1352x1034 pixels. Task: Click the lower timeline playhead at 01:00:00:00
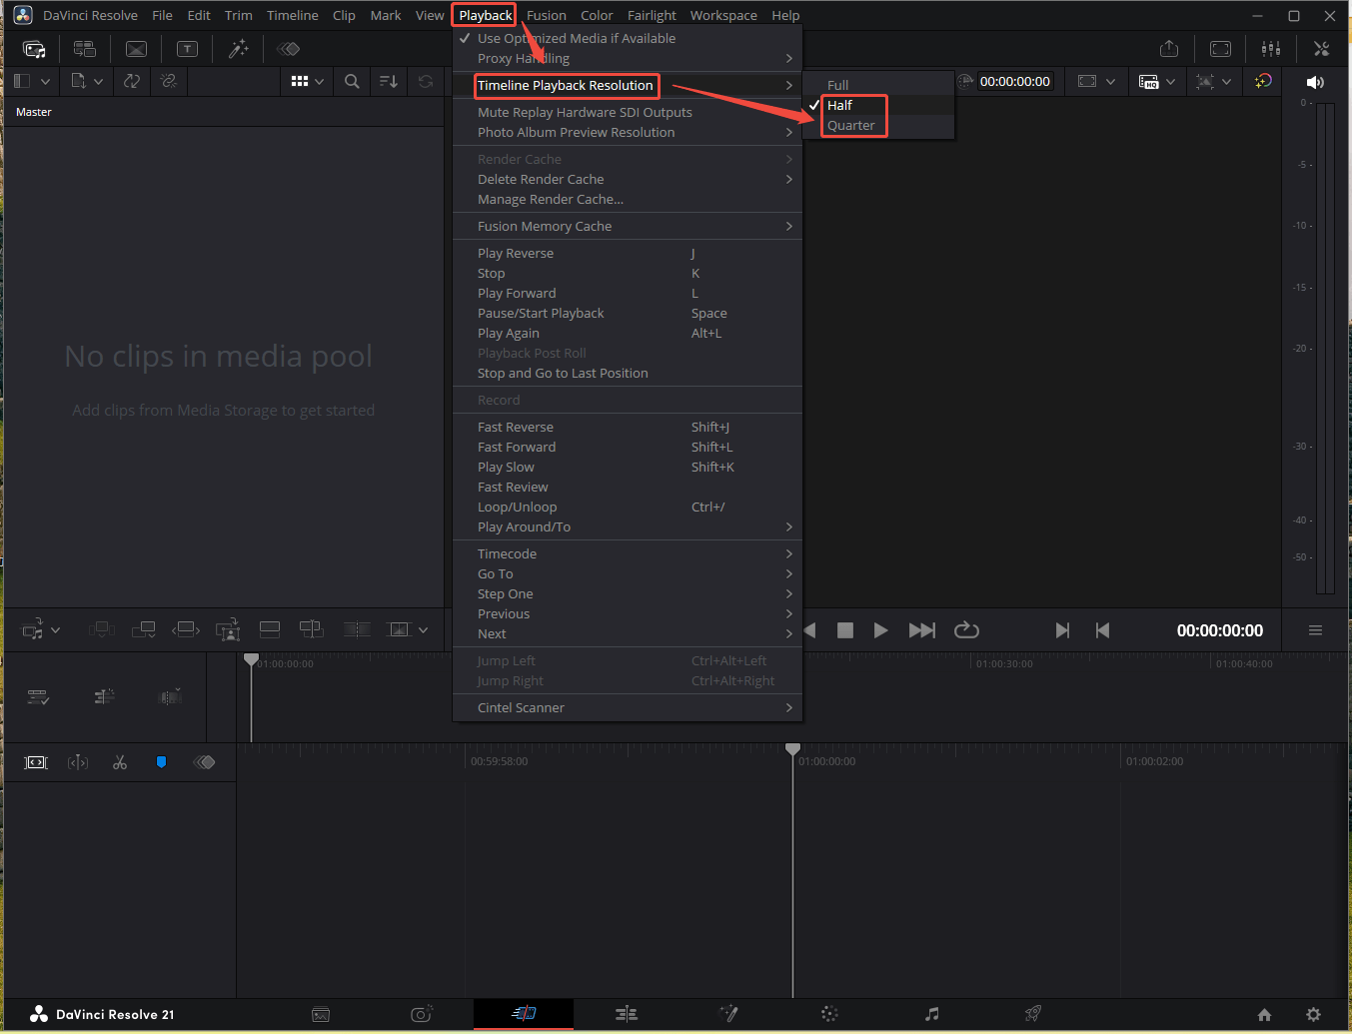coord(792,749)
